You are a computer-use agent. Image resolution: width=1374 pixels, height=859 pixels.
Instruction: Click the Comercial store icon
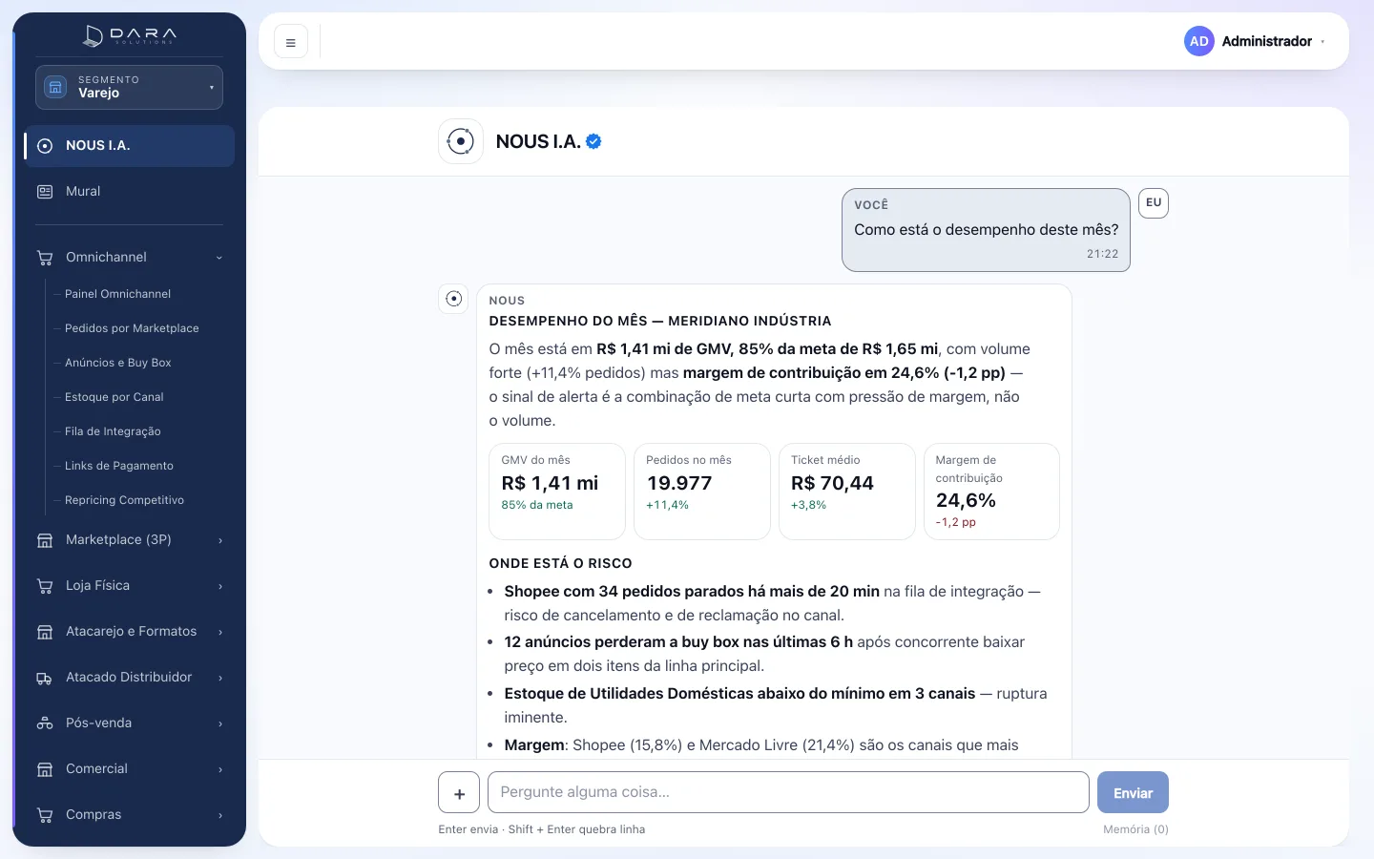[45, 769]
